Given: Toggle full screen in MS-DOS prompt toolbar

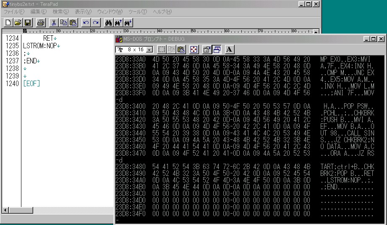Looking at the screenshot, I should [x=194, y=50].
